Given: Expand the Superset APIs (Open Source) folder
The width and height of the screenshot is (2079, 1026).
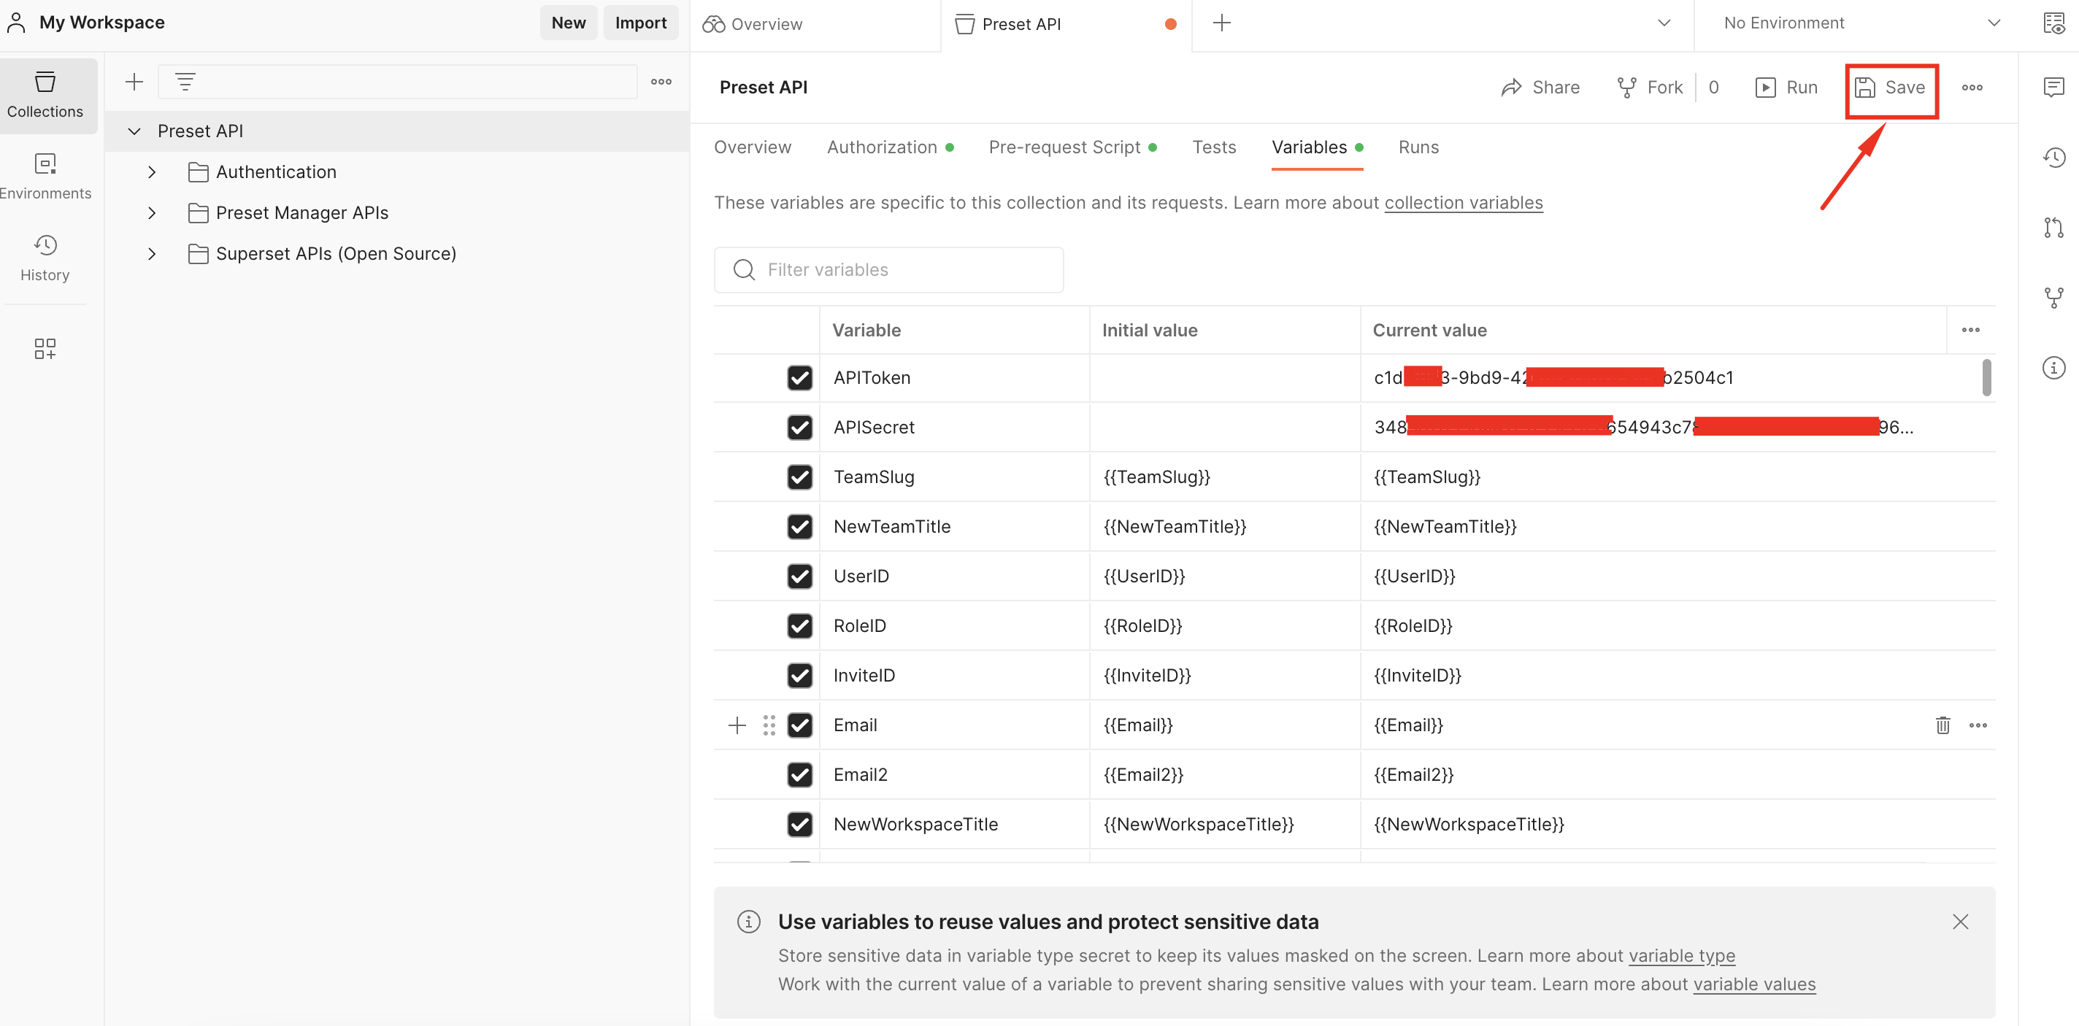Looking at the screenshot, I should (x=152, y=253).
